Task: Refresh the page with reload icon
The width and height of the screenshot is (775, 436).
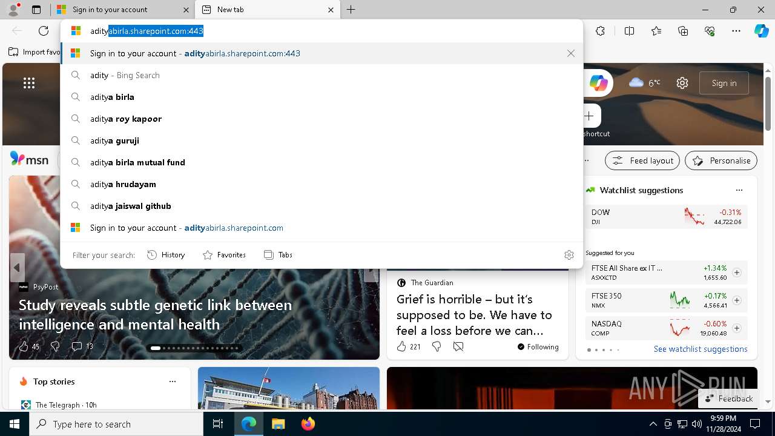Action: coord(44,31)
